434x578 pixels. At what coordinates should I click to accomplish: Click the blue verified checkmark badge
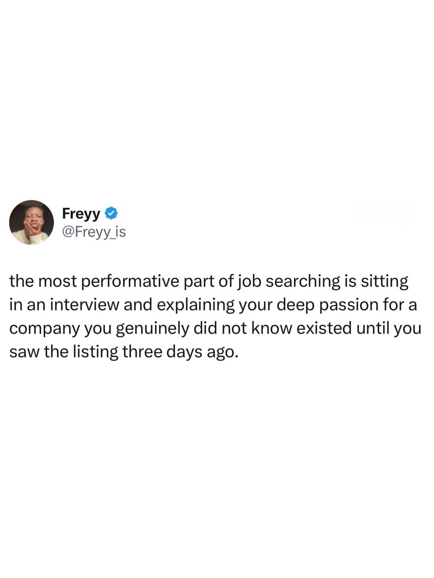(111, 213)
